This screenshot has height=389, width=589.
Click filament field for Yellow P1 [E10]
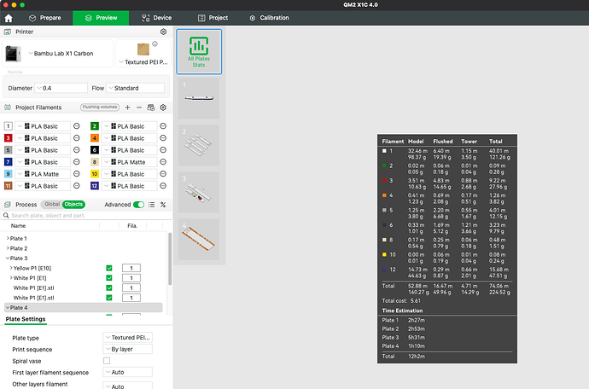131,268
